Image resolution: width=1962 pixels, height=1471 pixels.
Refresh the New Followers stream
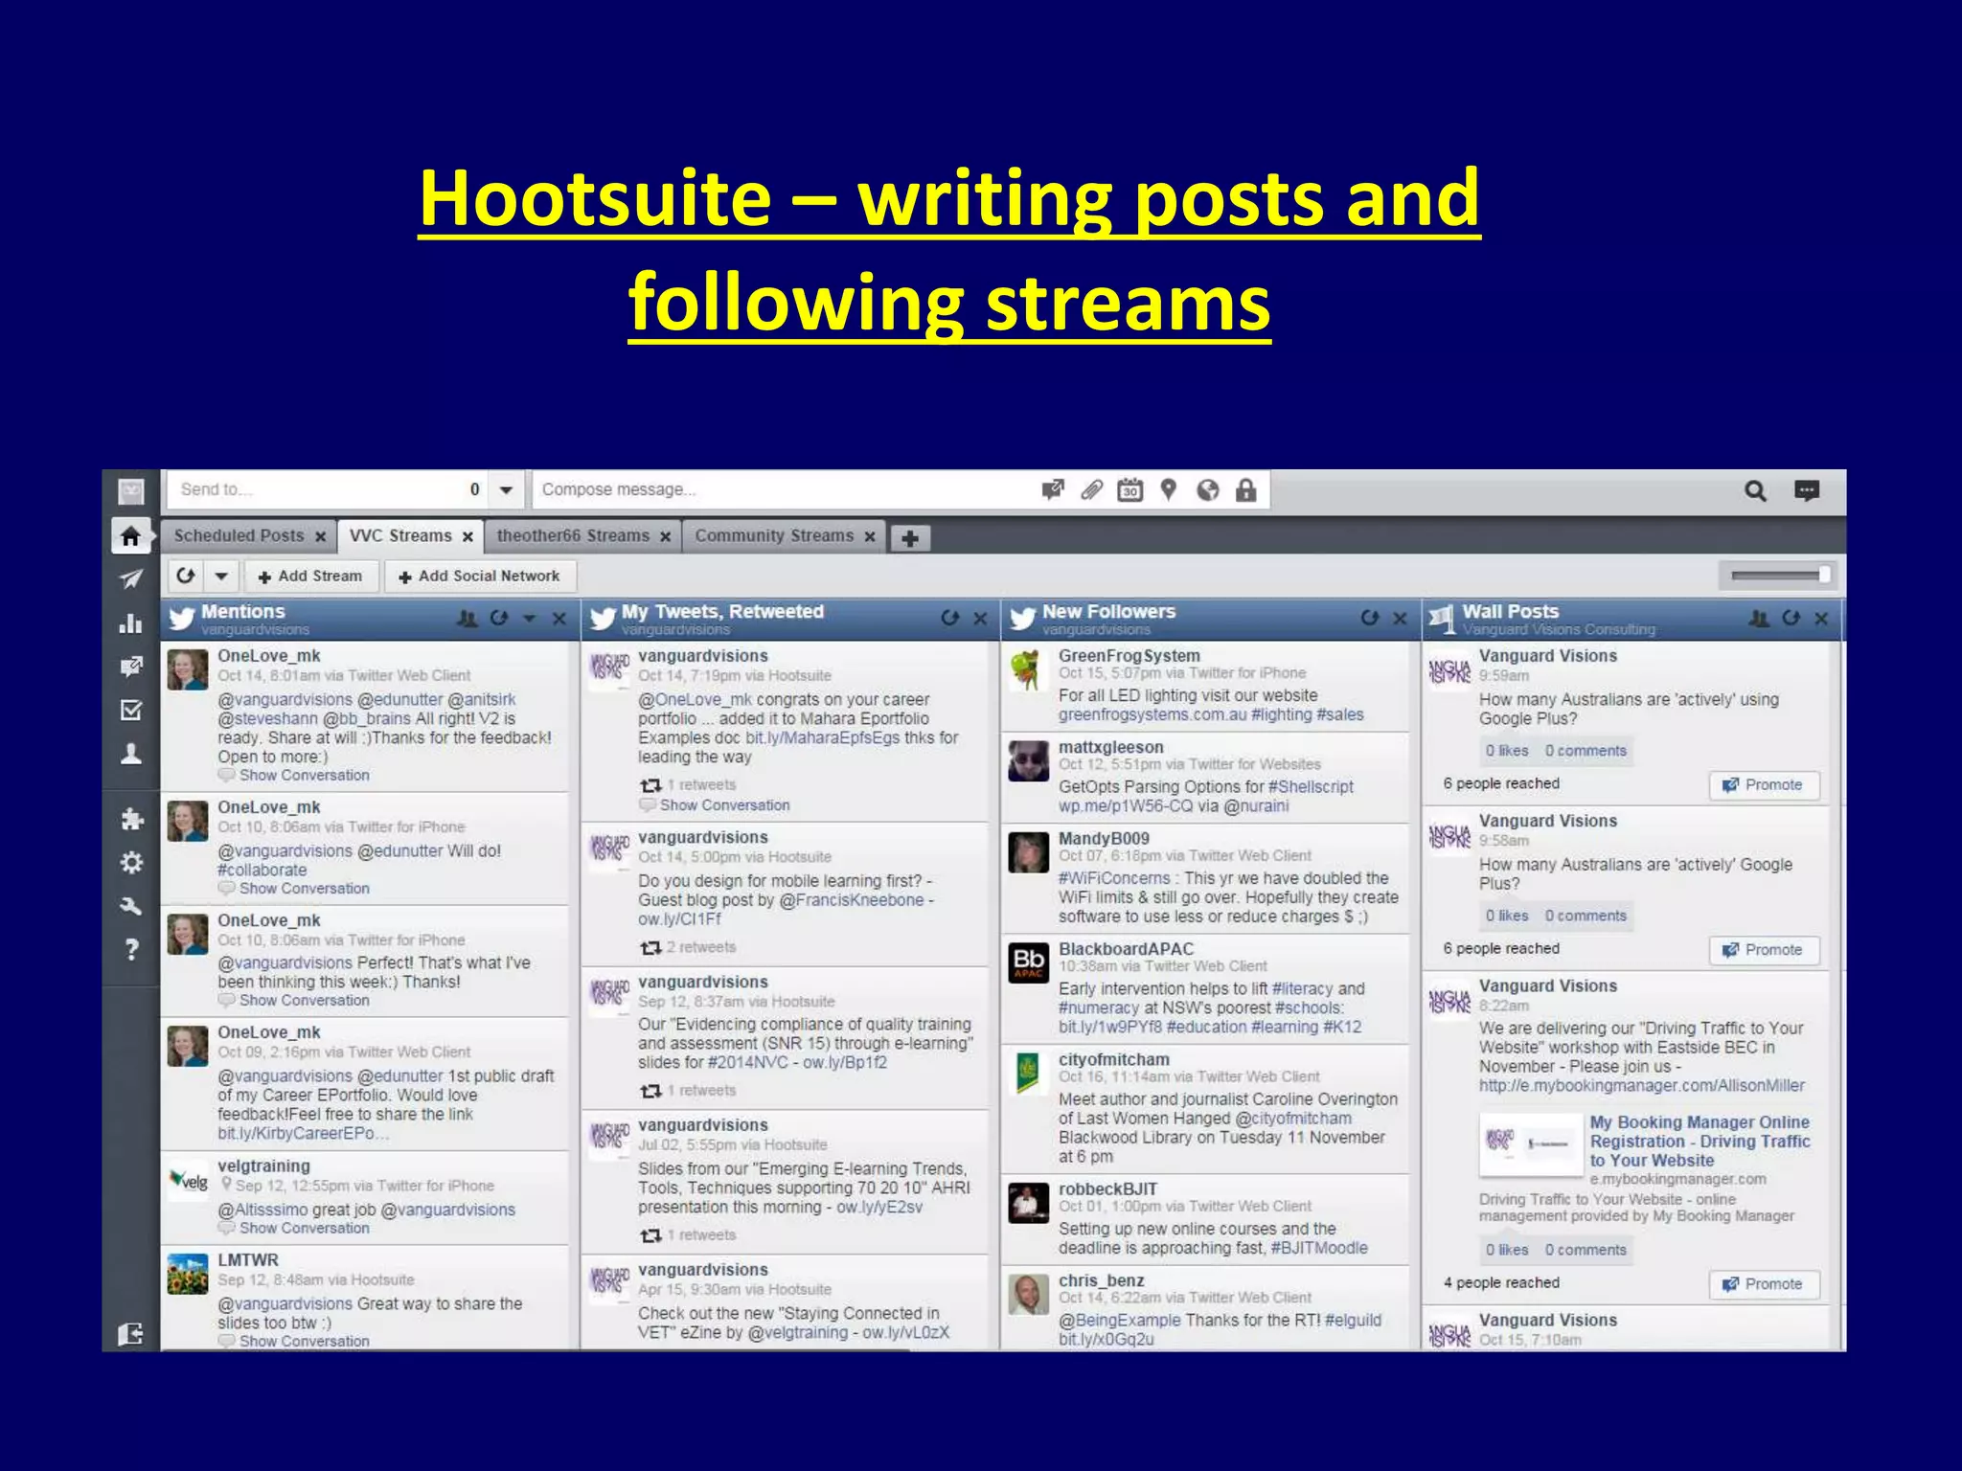(x=1370, y=619)
